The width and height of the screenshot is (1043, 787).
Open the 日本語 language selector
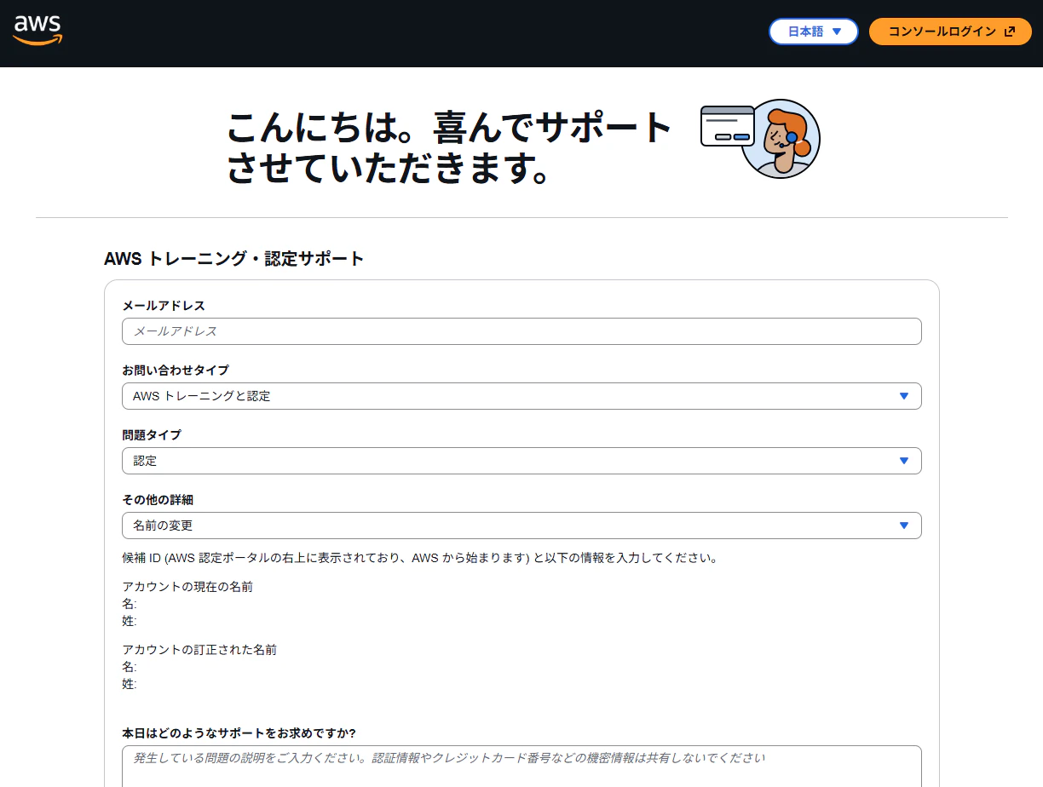(x=814, y=32)
